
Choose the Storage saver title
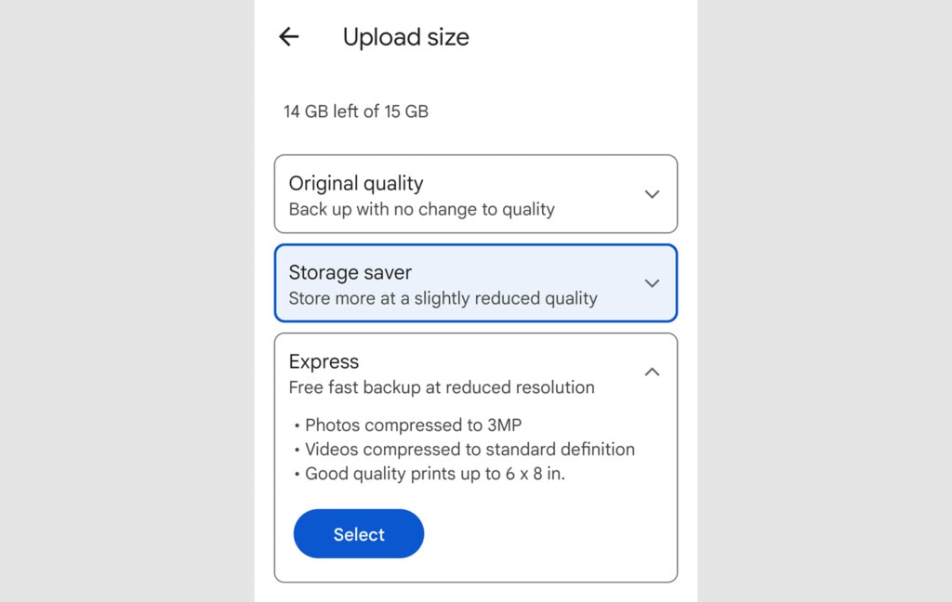pos(350,272)
